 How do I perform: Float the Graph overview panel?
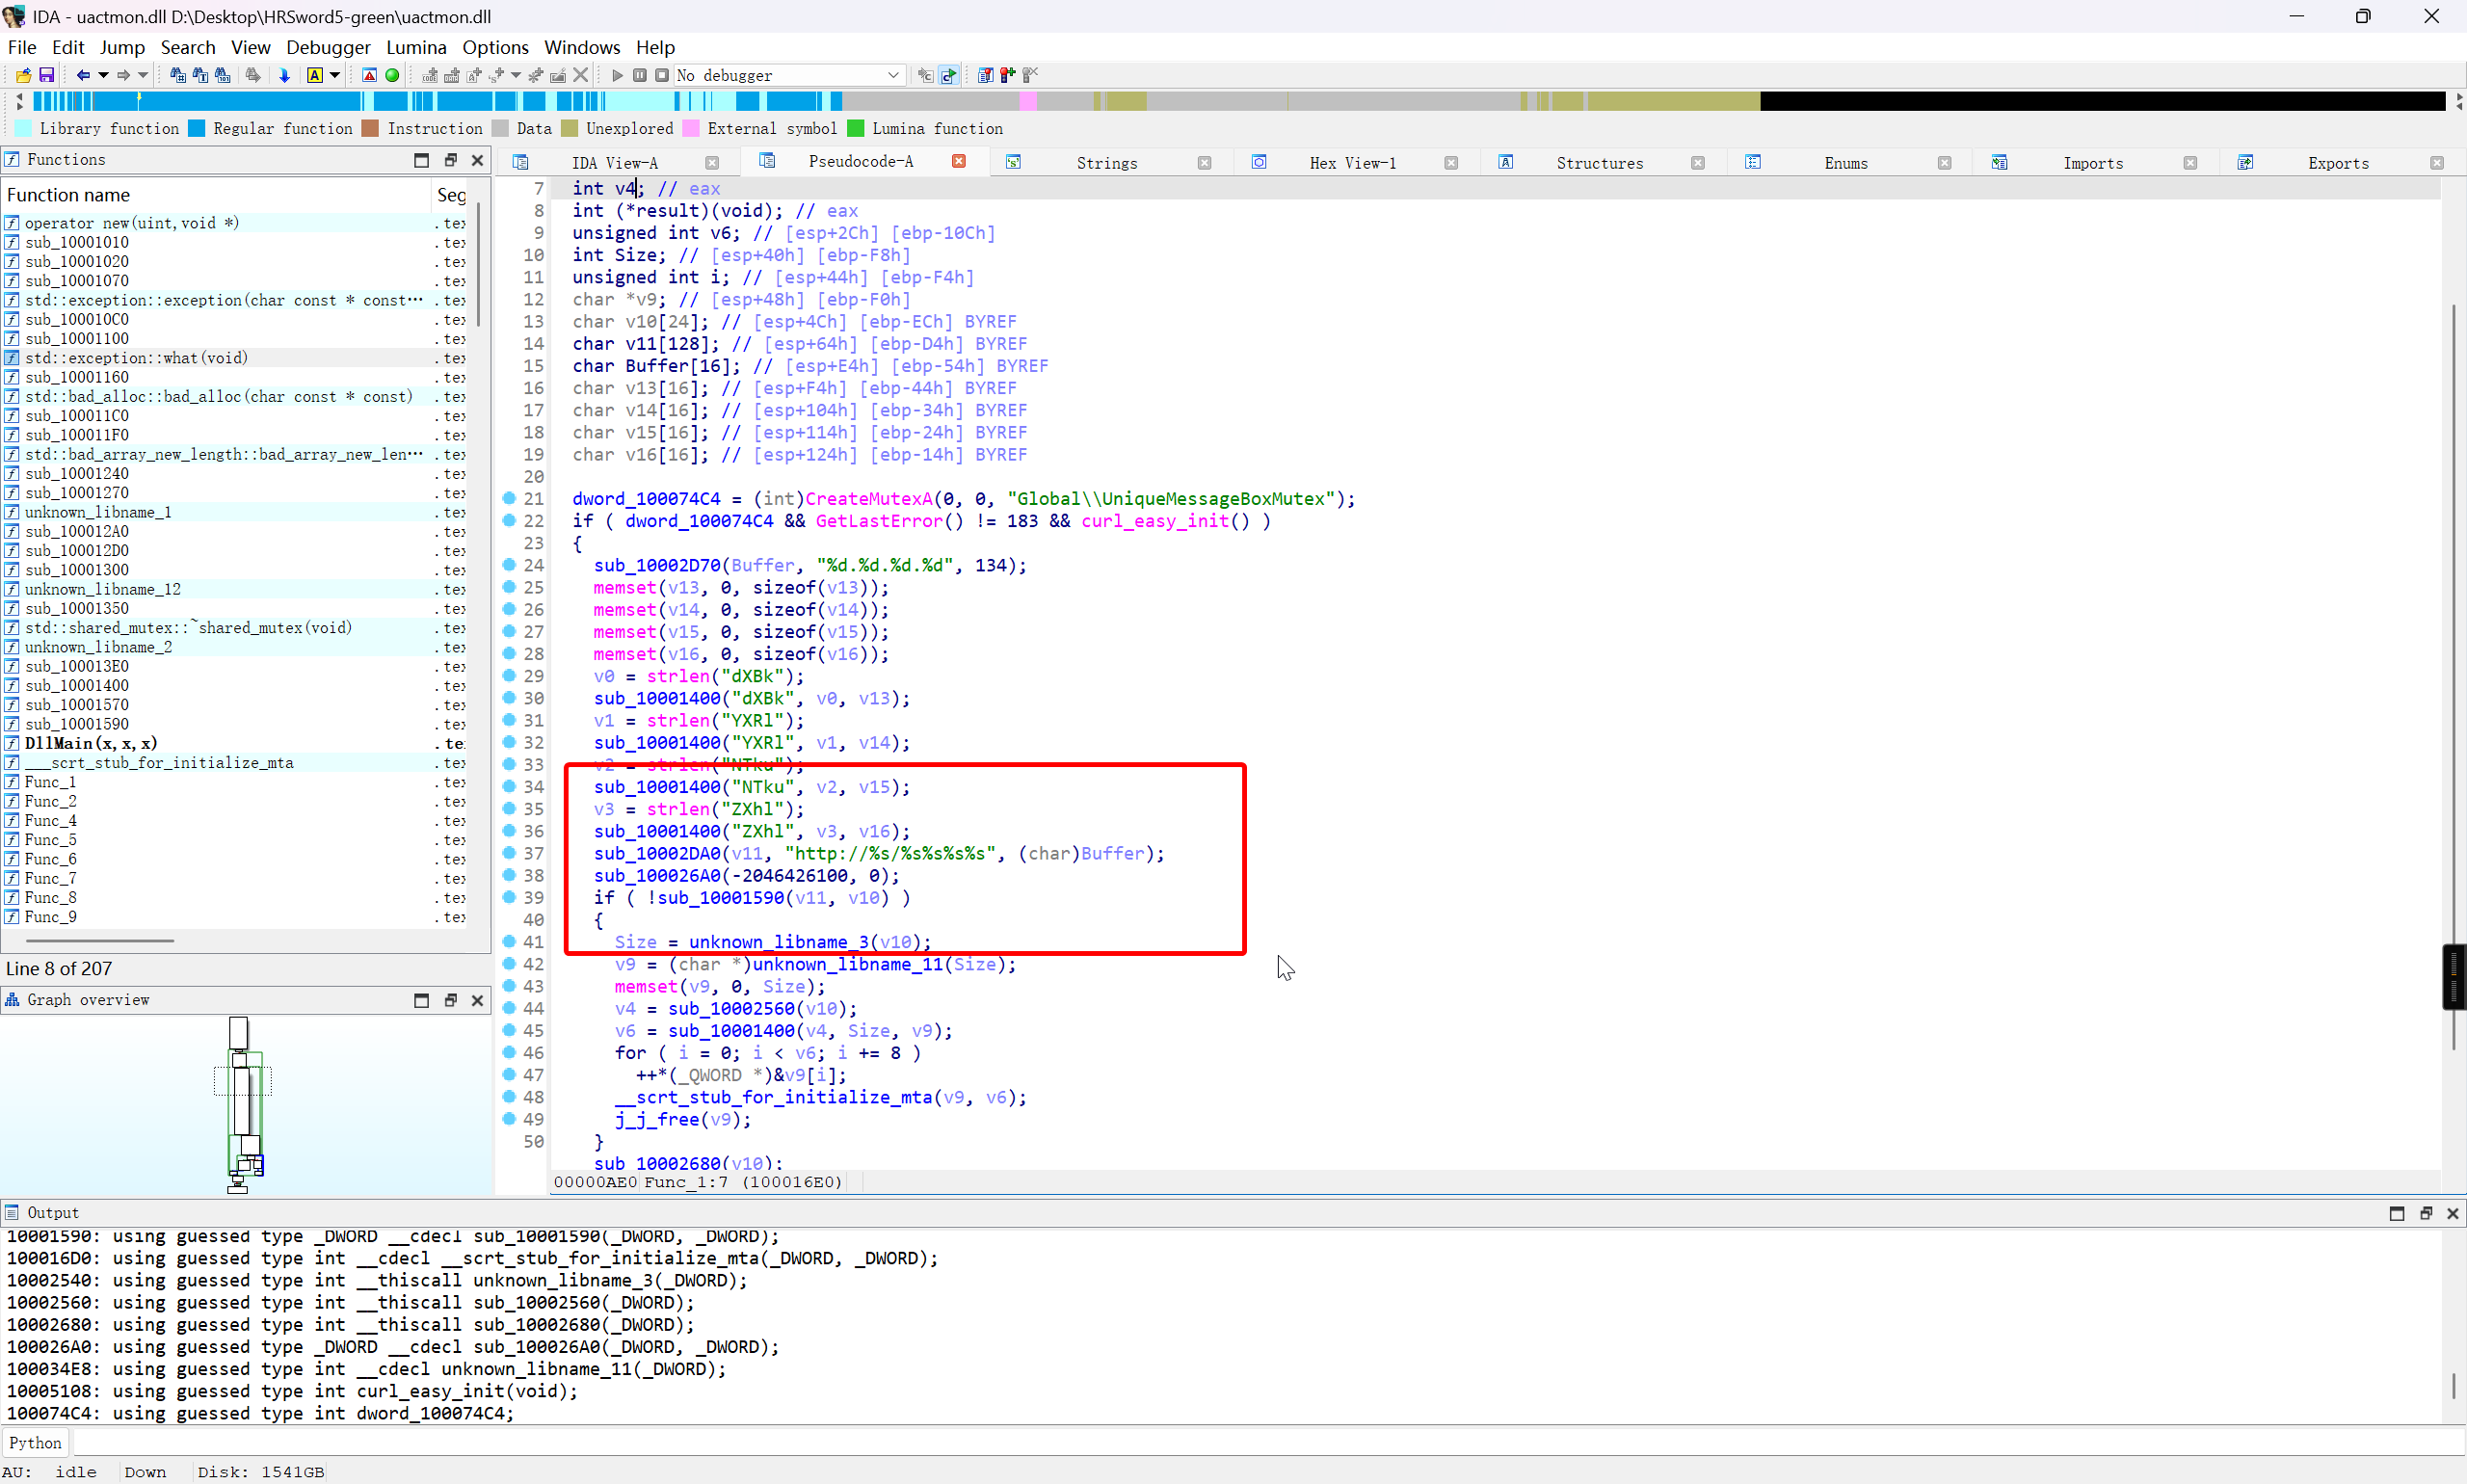[x=450, y=1000]
